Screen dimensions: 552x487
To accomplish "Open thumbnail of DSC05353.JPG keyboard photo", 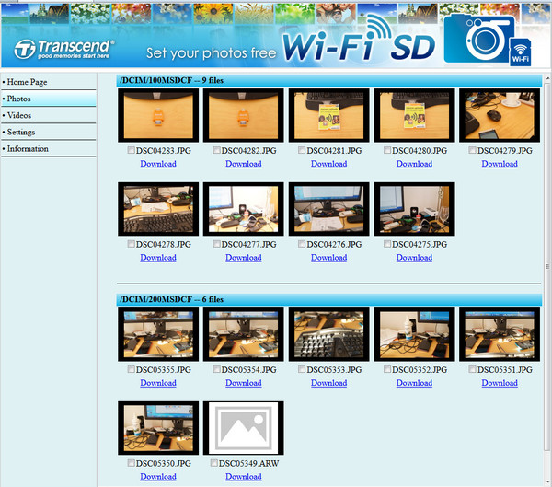I will tap(329, 334).
